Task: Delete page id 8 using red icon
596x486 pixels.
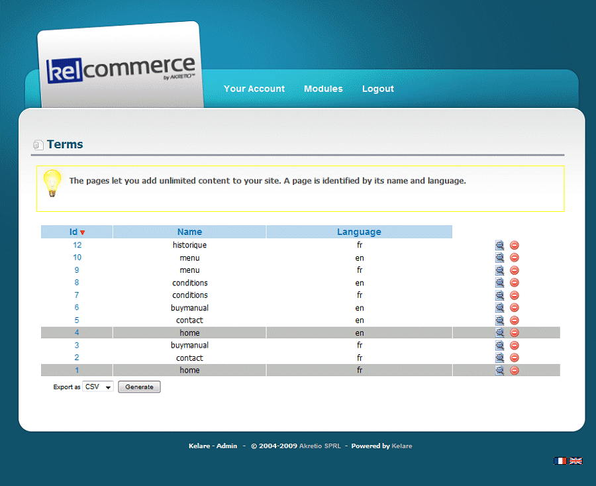Action: [515, 283]
